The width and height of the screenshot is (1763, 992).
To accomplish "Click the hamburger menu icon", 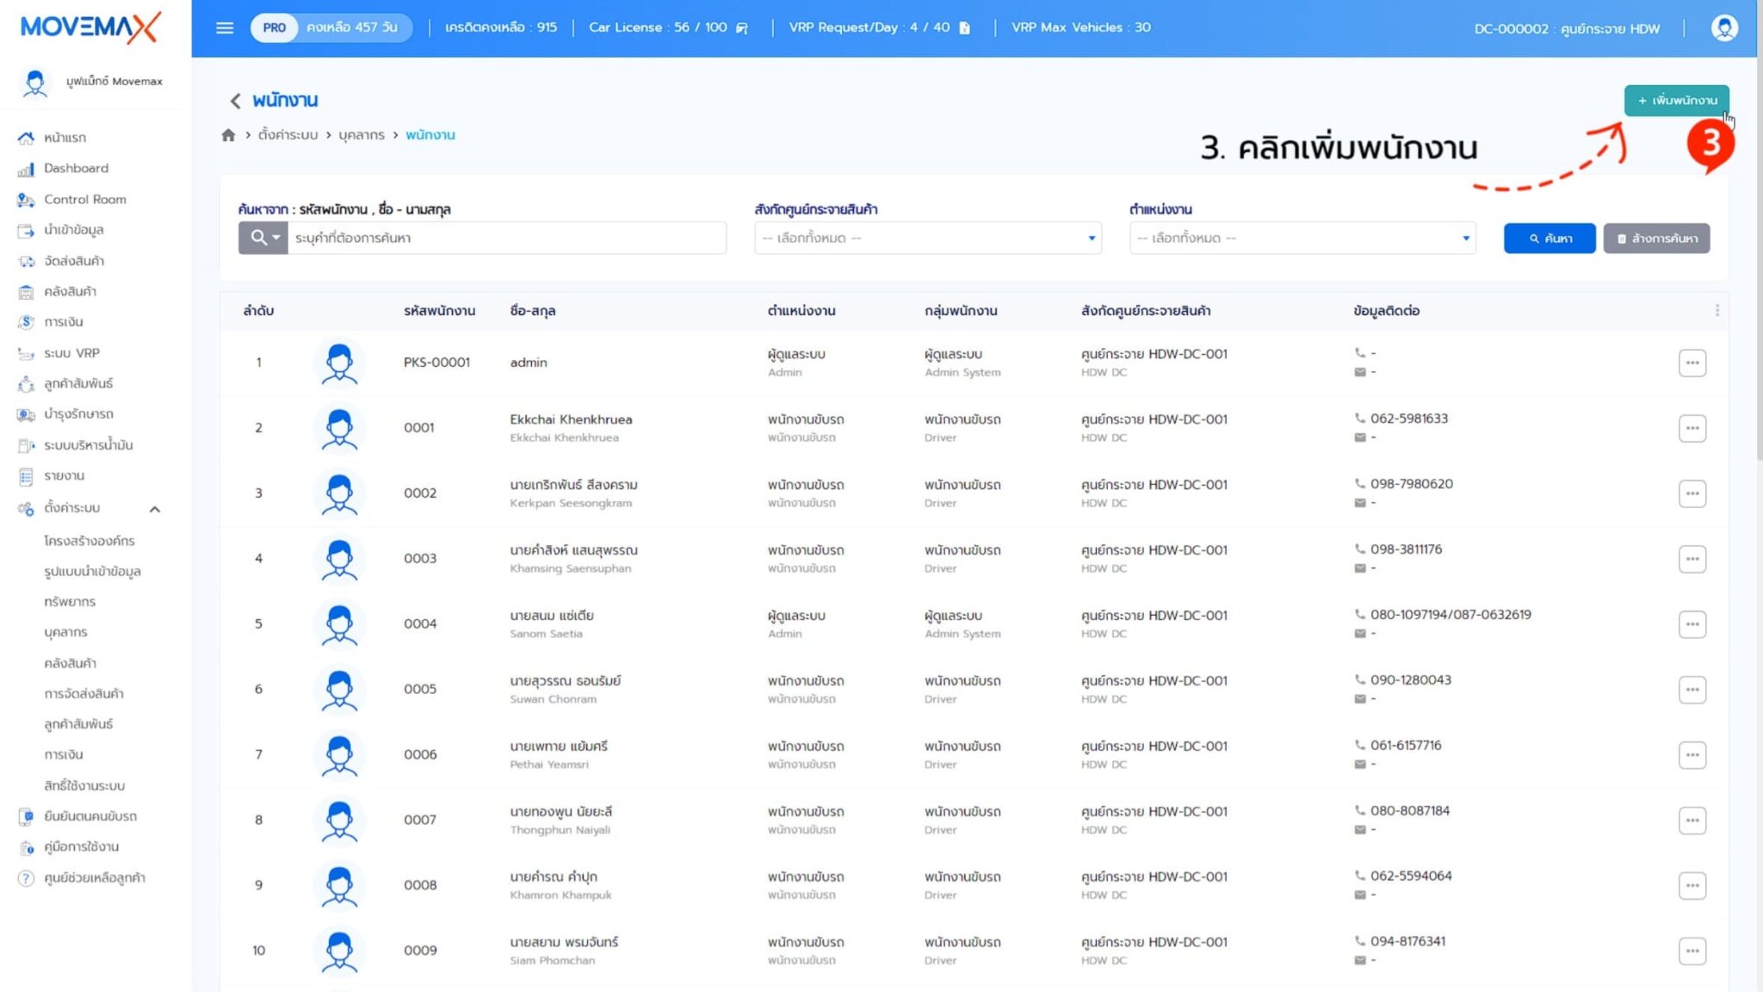I will (x=225, y=28).
